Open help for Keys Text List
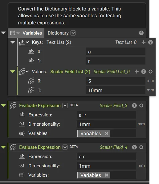 click(x=150, y=42)
